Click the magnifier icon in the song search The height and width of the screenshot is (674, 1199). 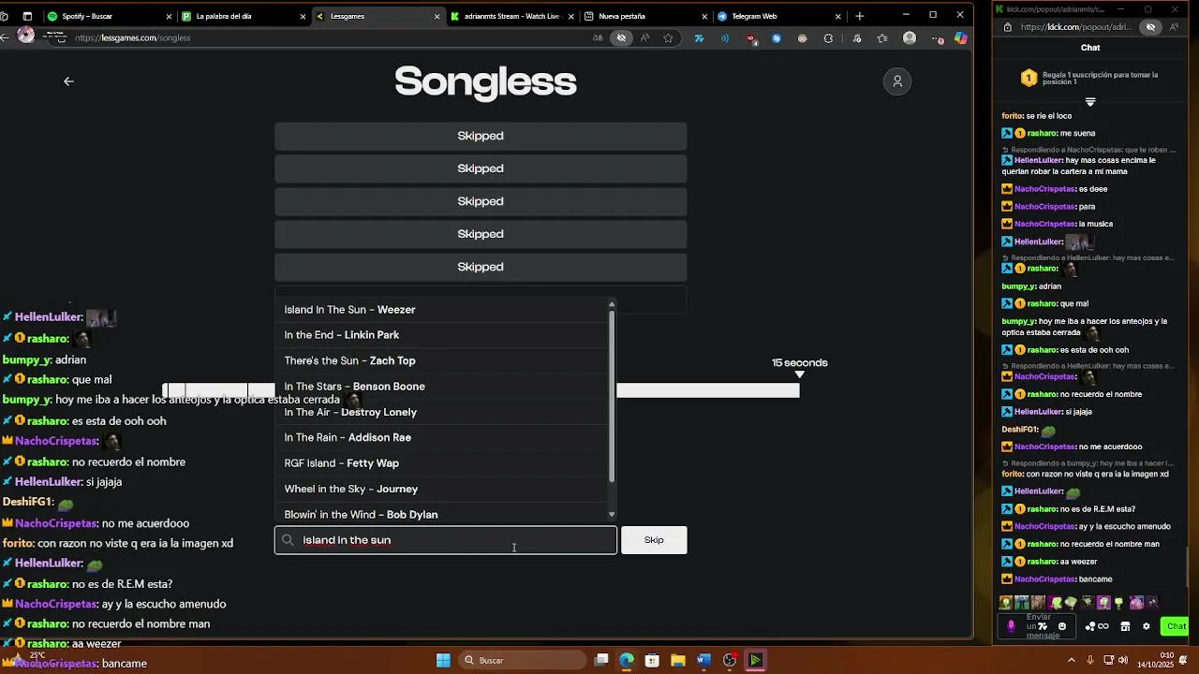point(289,540)
